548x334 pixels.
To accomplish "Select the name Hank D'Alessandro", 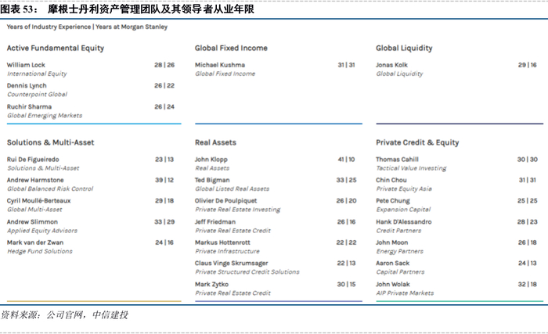I will point(404,222).
